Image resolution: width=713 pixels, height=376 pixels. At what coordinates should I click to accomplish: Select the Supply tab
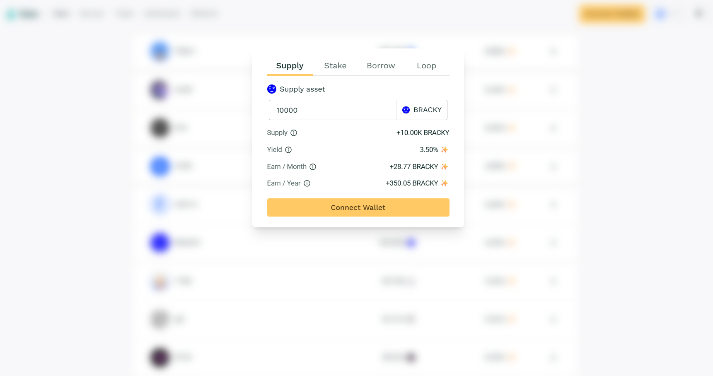(x=290, y=66)
